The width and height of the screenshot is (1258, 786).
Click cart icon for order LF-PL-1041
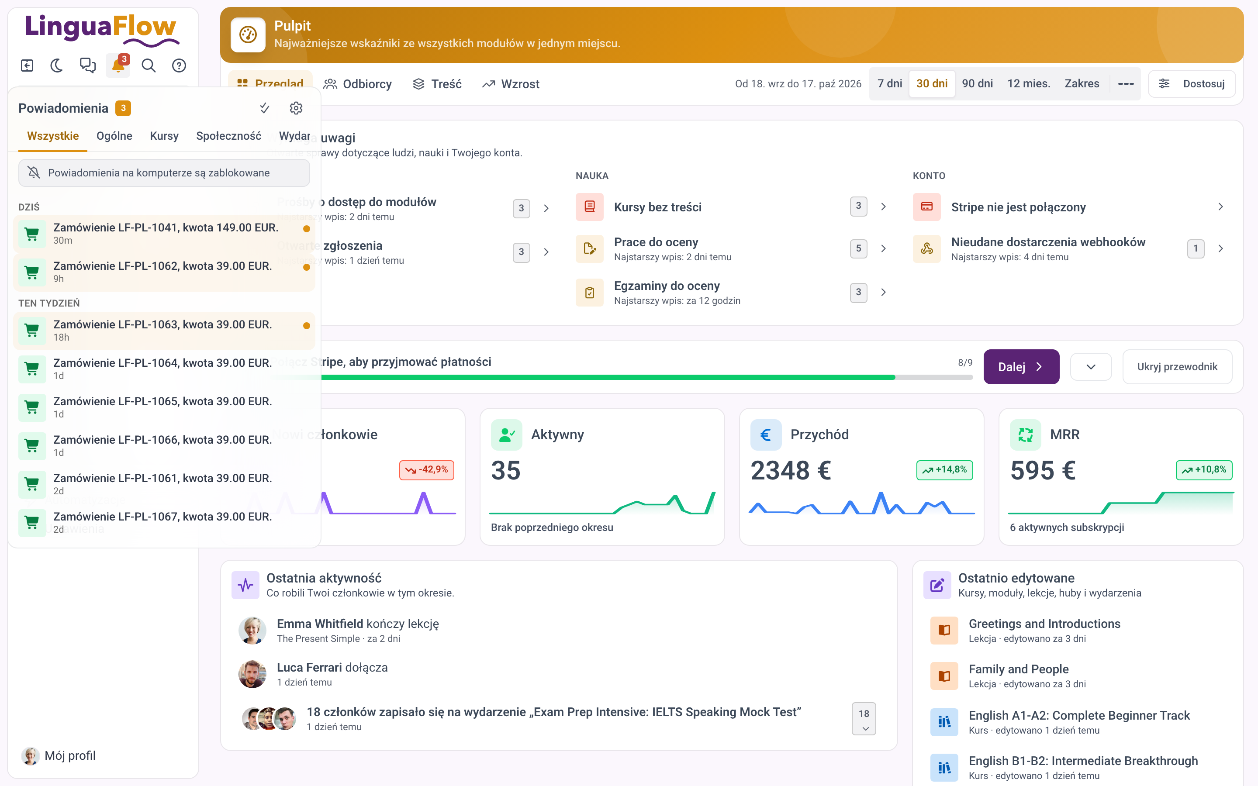pyautogui.click(x=32, y=234)
